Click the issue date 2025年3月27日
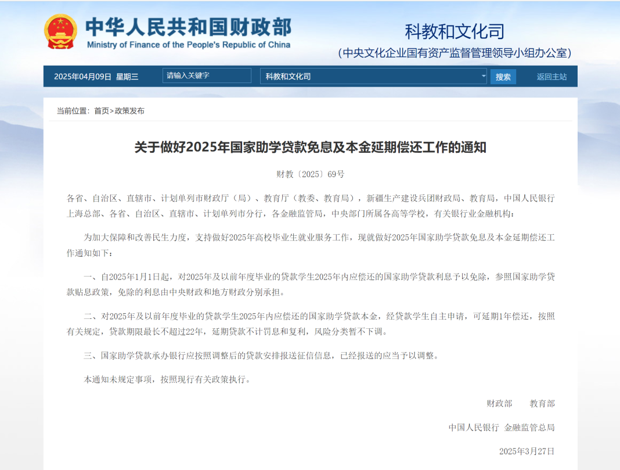The width and height of the screenshot is (620, 470). [527, 451]
